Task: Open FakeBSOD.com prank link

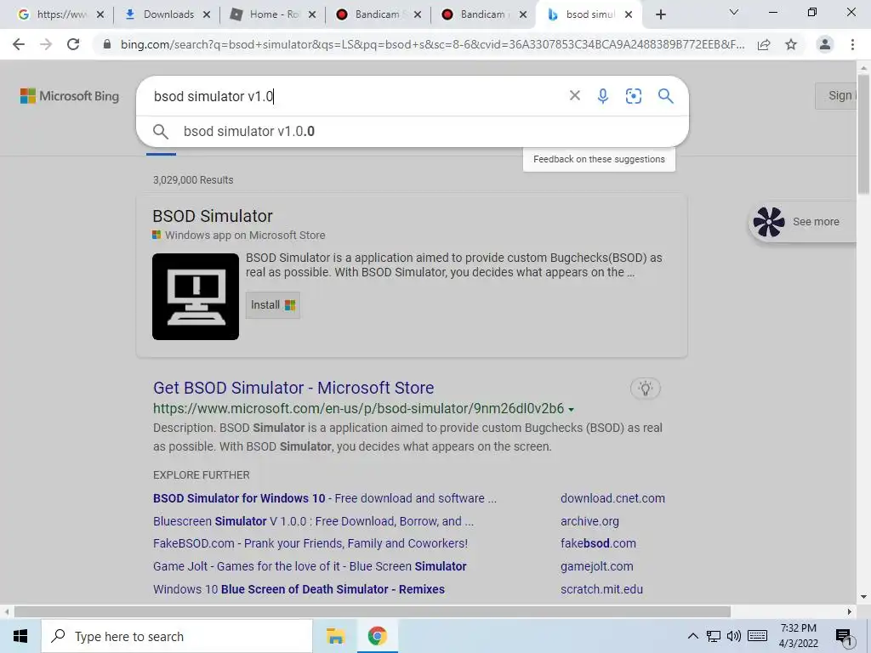Action: pyautogui.click(x=310, y=543)
